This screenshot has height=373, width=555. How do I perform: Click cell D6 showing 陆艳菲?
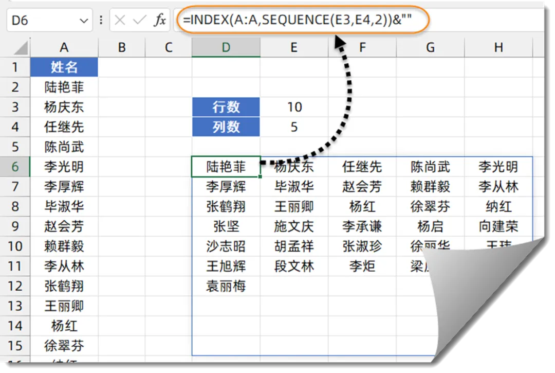[x=226, y=167]
